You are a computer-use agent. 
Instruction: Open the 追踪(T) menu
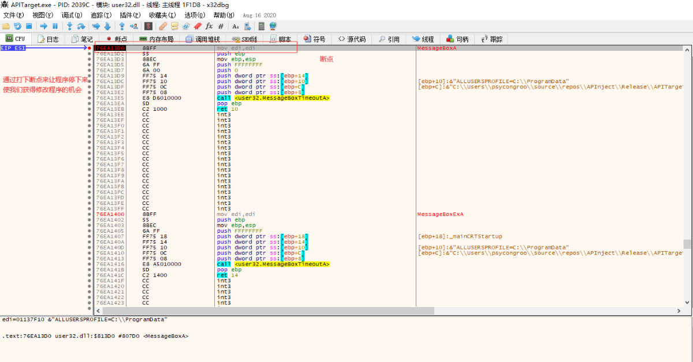101,15
